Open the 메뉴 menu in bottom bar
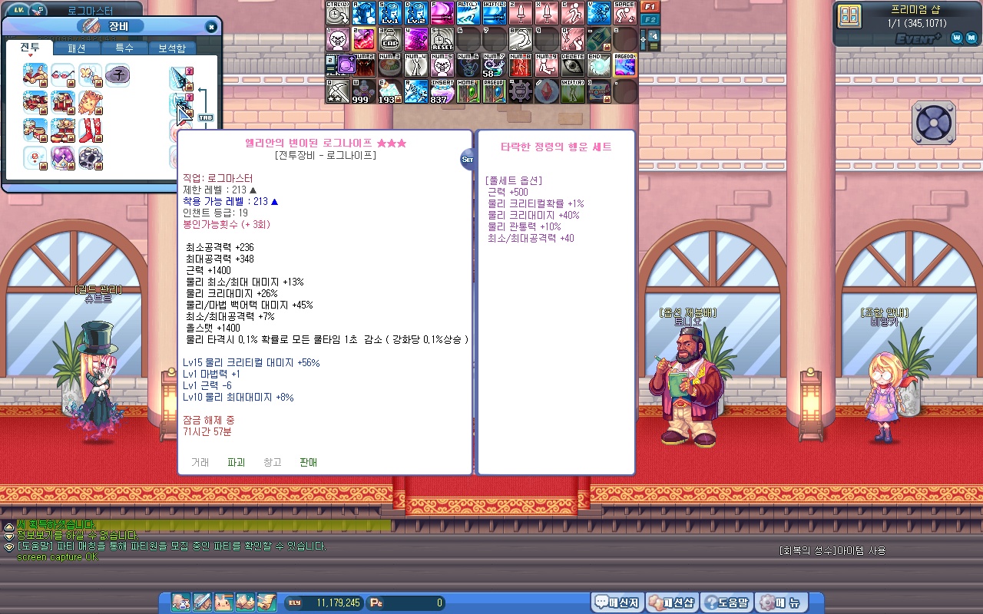 pyautogui.click(x=782, y=602)
